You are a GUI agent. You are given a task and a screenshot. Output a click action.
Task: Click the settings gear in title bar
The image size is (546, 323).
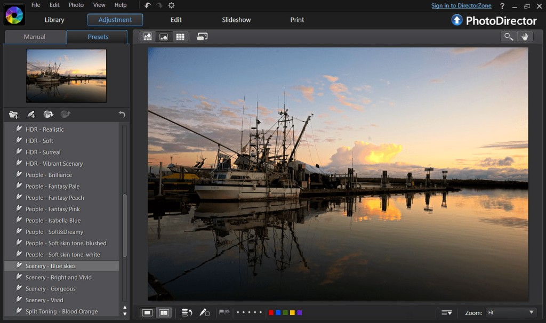click(x=171, y=5)
